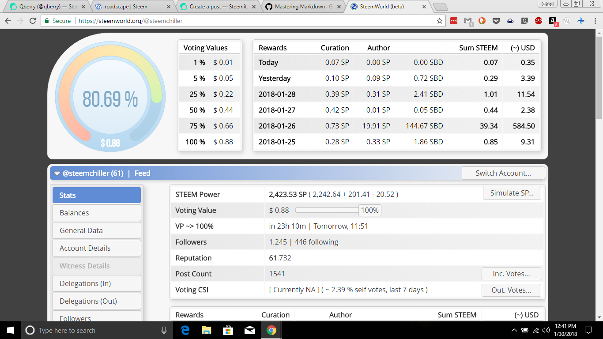Open Inc. Votes button
Image resolution: width=603 pixels, height=339 pixels.
(x=511, y=274)
